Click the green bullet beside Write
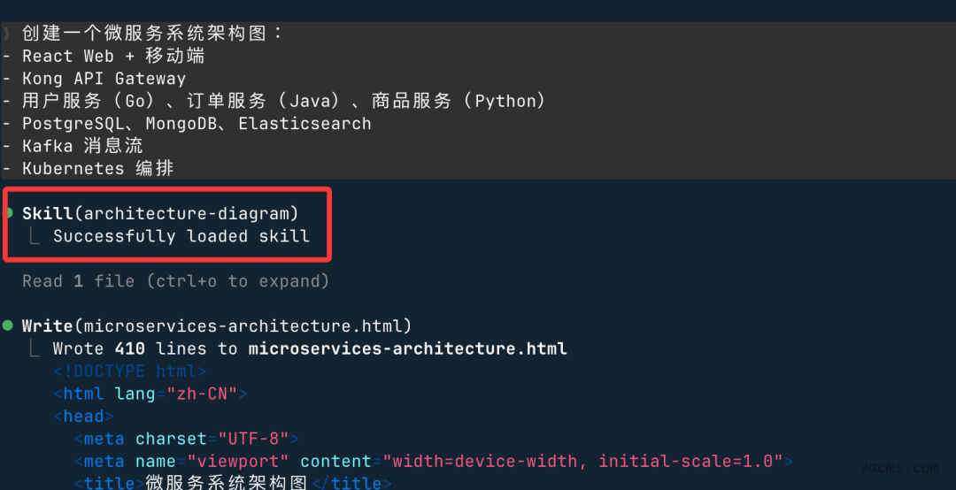This screenshot has width=956, height=490. (9, 325)
